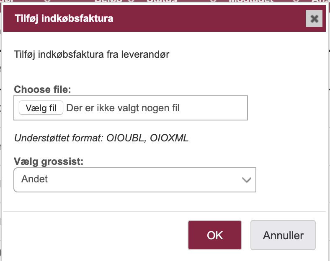Click the 'Choose file:' label

coord(43,90)
